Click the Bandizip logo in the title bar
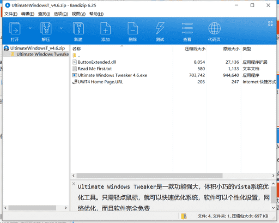 [8, 5]
